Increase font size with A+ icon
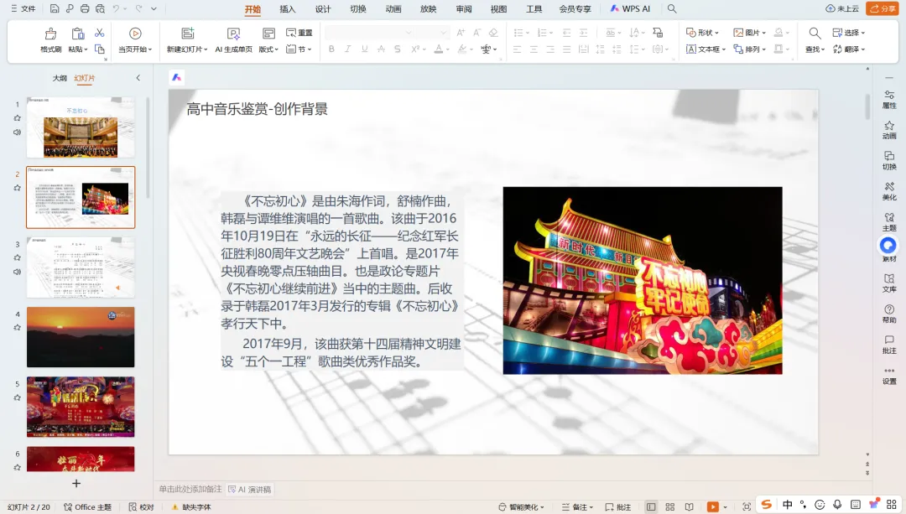Image resolution: width=906 pixels, height=514 pixels. (461, 33)
